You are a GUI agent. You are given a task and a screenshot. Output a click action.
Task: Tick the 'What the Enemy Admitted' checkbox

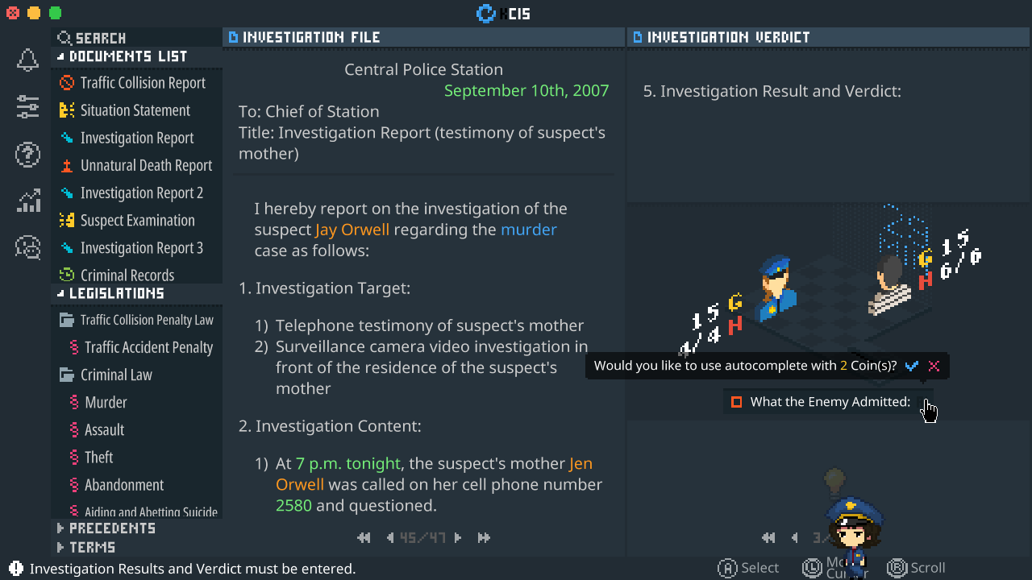point(736,401)
